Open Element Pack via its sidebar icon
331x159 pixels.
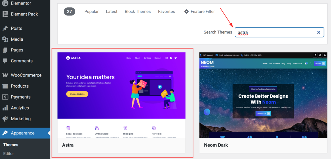tap(5, 14)
